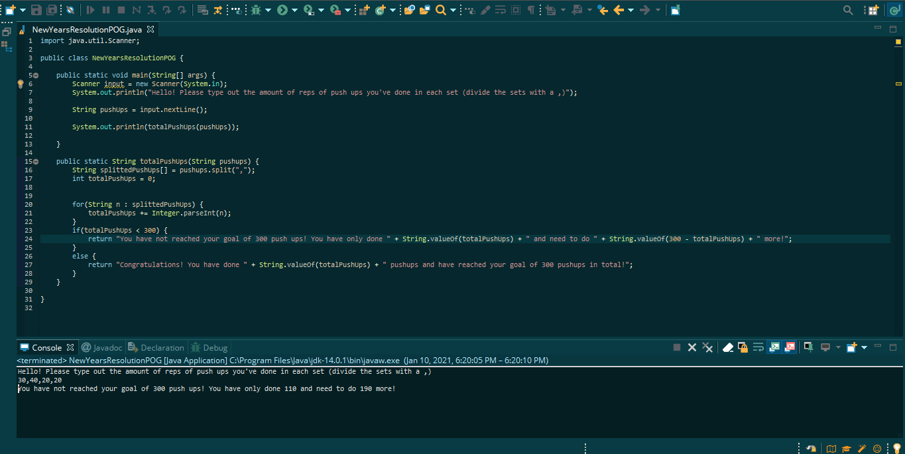The image size is (905, 454).
Task: Open the New wizard dropdown arrow
Action: (x=23, y=10)
